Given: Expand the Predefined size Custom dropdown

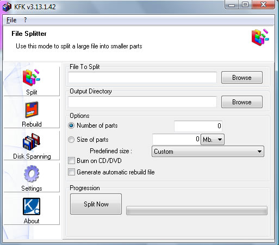Looking at the screenshot, I should coord(208,151).
